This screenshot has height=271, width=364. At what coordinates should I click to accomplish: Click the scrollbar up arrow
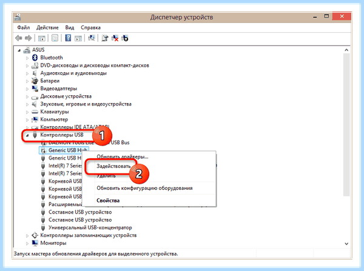click(346, 50)
